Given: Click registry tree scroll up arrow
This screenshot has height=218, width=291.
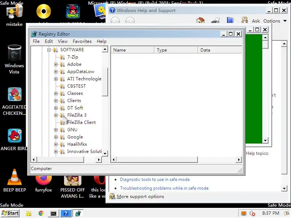Looking at the screenshot, I should [105, 49].
